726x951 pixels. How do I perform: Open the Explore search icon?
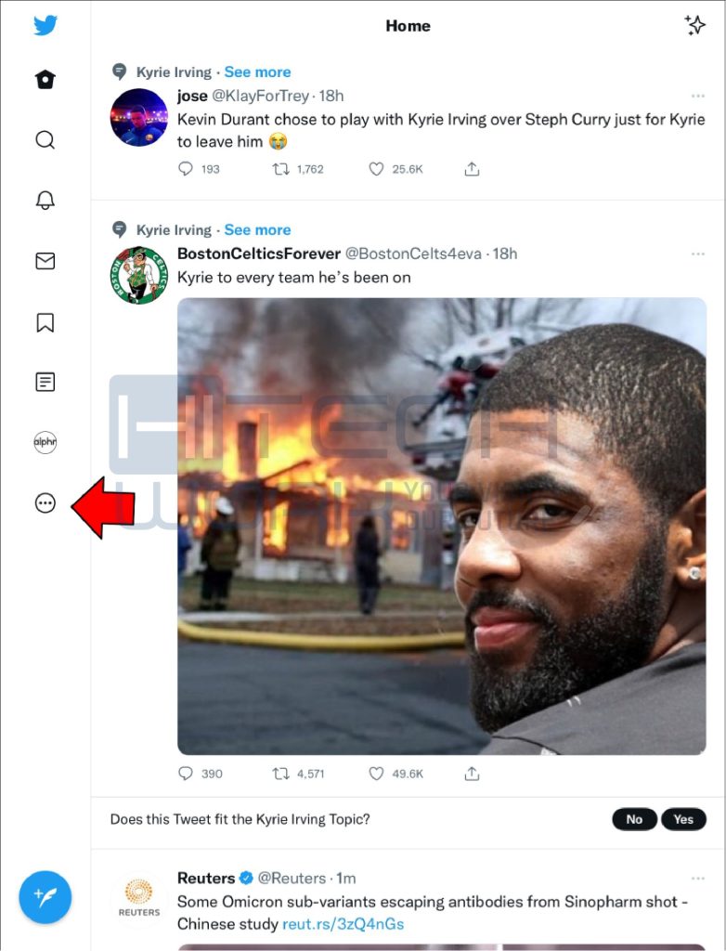coord(45,140)
